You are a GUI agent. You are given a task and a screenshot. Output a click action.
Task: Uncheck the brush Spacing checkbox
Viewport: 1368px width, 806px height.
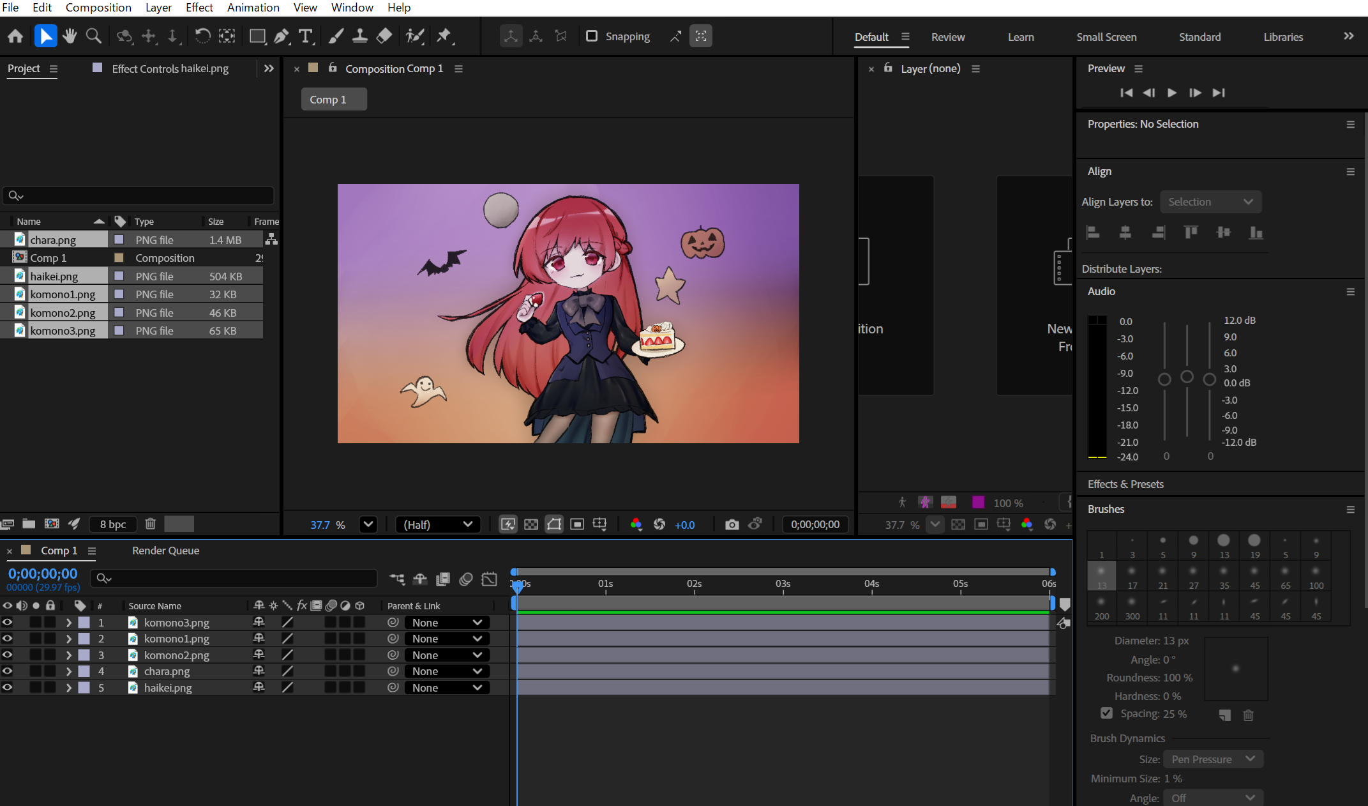1106,713
